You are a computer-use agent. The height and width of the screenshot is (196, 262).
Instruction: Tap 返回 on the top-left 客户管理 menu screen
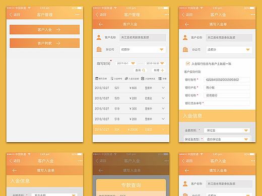click(15, 15)
